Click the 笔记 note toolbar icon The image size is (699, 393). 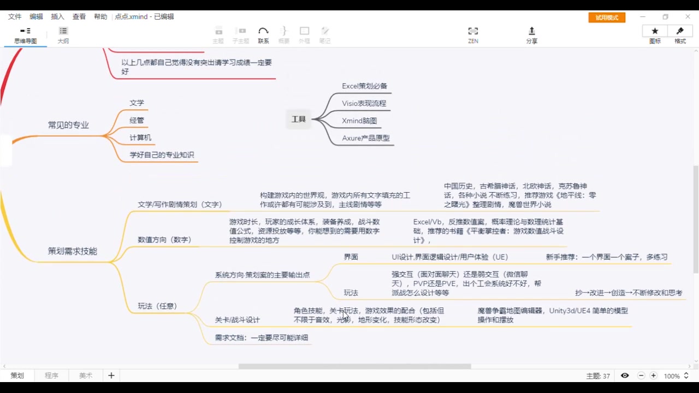click(325, 35)
